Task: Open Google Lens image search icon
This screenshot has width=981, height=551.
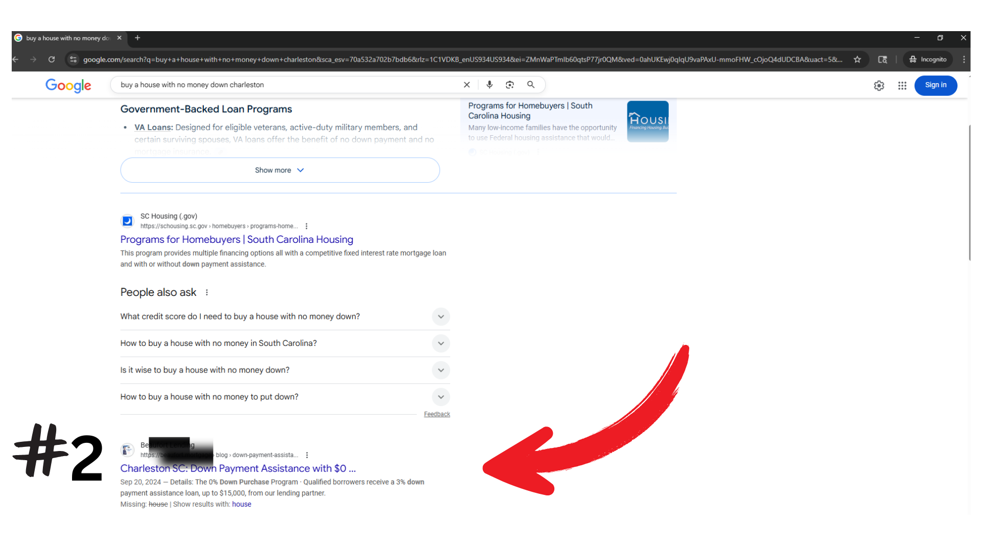Action: click(509, 85)
